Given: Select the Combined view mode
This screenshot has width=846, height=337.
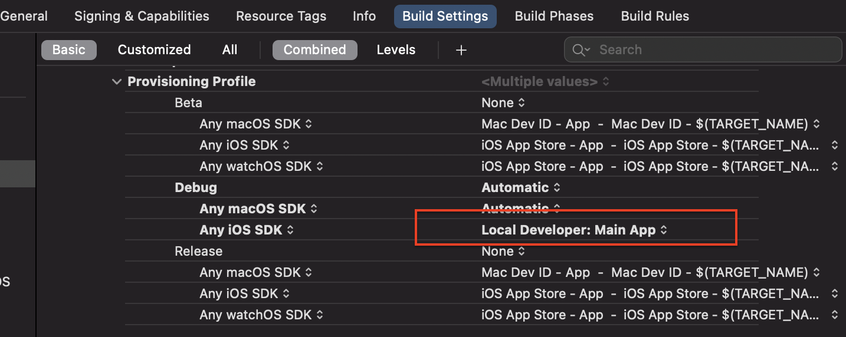Looking at the screenshot, I should tap(314, 50).
